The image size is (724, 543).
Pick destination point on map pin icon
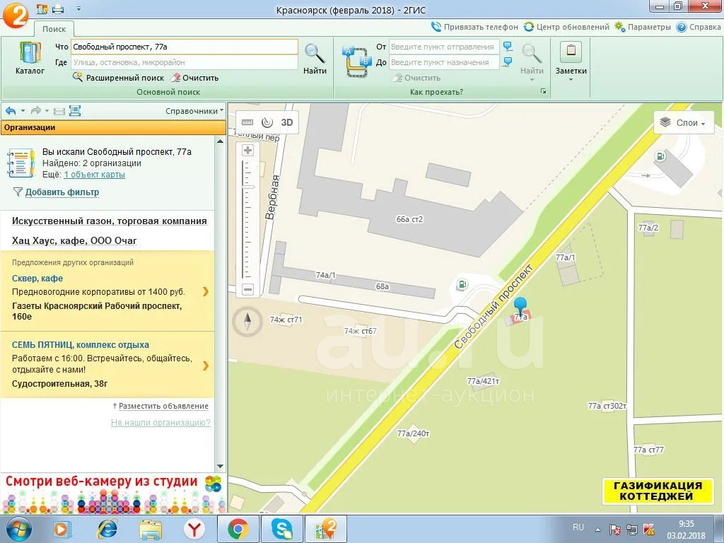click(x=508, y=62)
